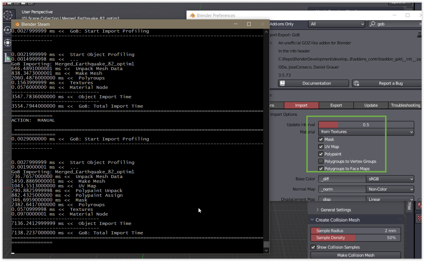The image size is (424, 261).
Task: Disable the Polypaint import option
Action: pyautogui.click(x=321, y=154)
